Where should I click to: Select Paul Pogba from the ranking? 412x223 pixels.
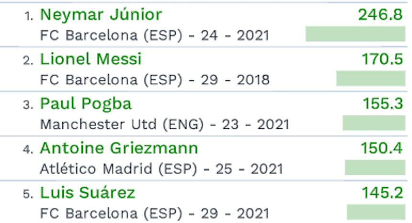[85, 104]
